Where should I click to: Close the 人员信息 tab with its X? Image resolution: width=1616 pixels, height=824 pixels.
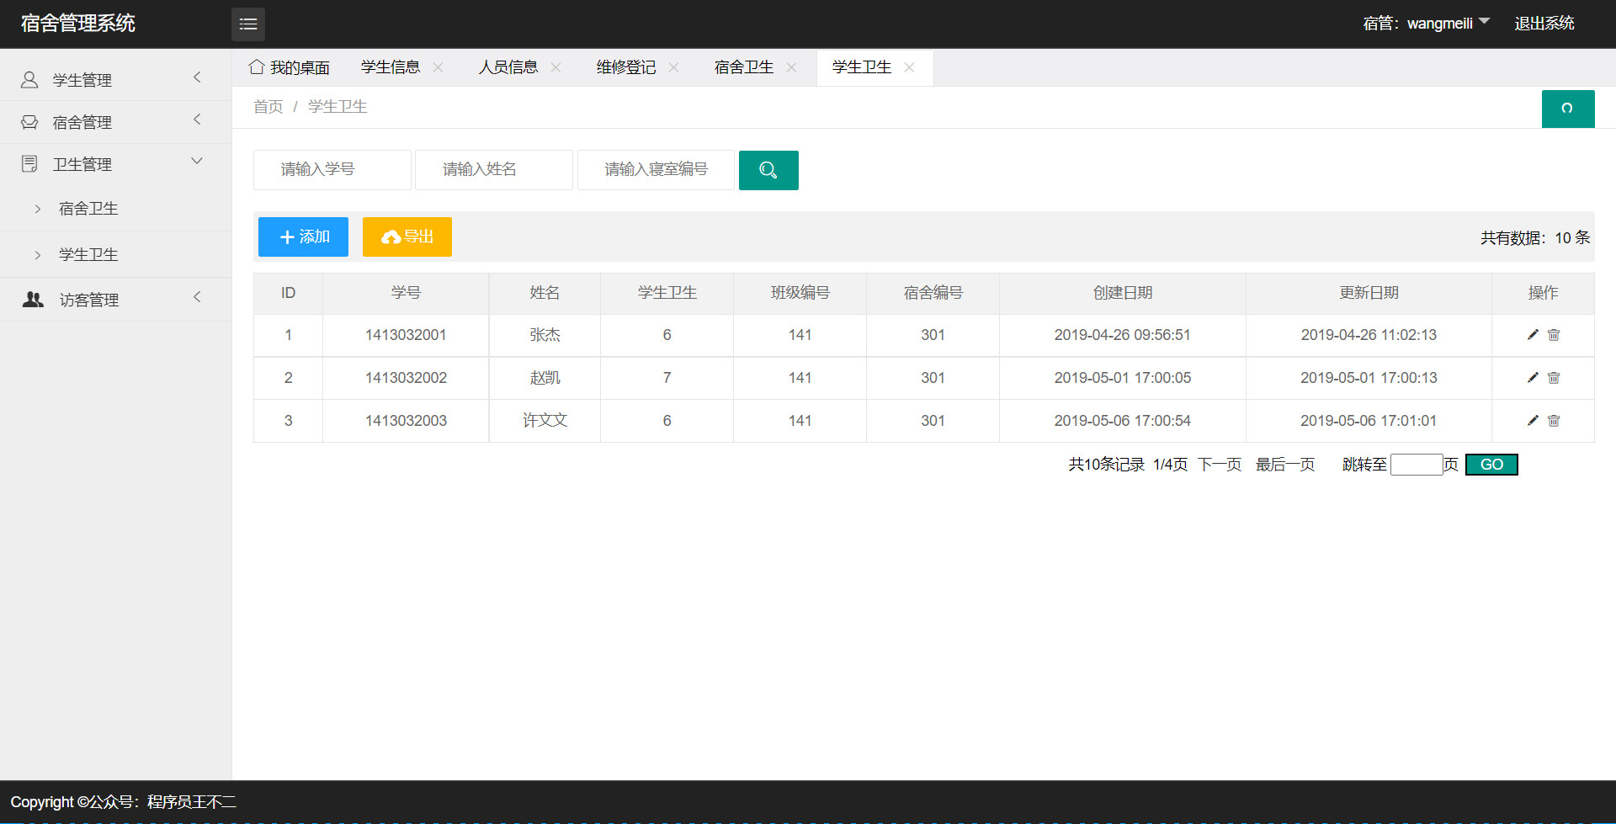click(x=555, y=67)
